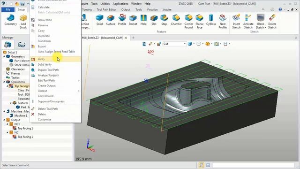Click the shaded display cube icon

tap(189, 44)
